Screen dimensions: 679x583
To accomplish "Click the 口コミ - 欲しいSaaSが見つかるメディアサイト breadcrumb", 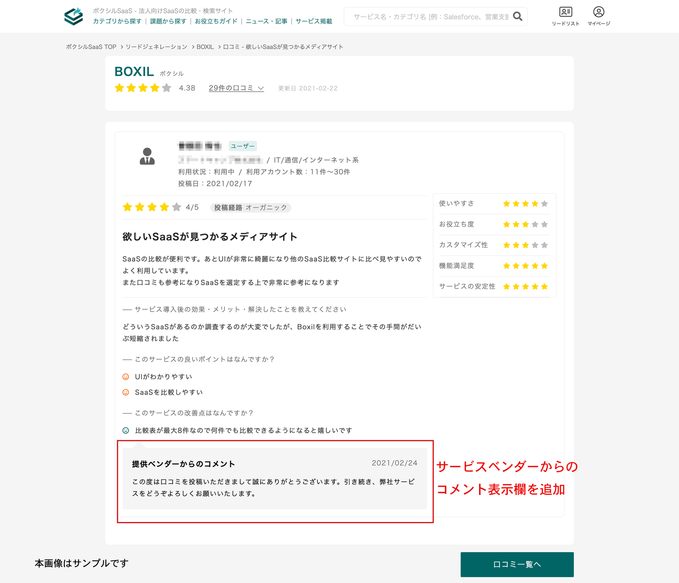I will [x=283, y=47].
